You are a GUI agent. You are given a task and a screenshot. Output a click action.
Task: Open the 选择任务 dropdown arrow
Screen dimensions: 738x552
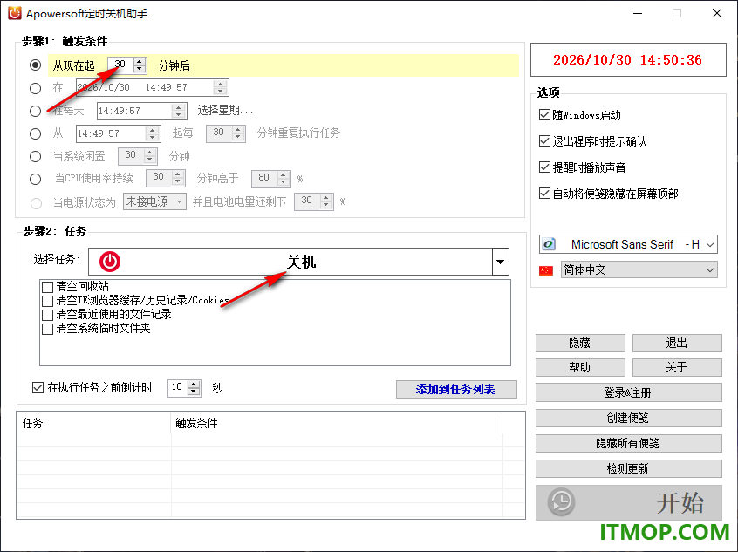point(501,262)
